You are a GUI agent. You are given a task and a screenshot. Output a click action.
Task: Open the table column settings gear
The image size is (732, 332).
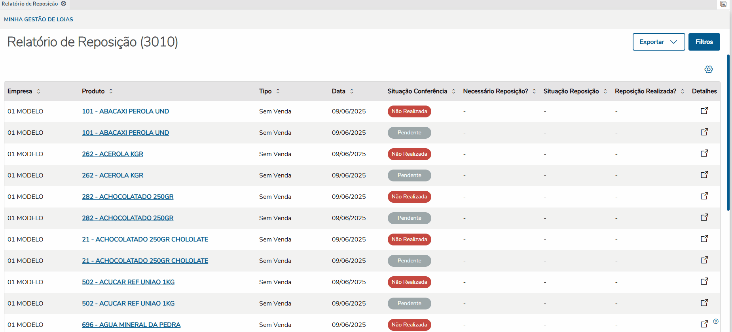pyautogui.click(x=708, y=70)
